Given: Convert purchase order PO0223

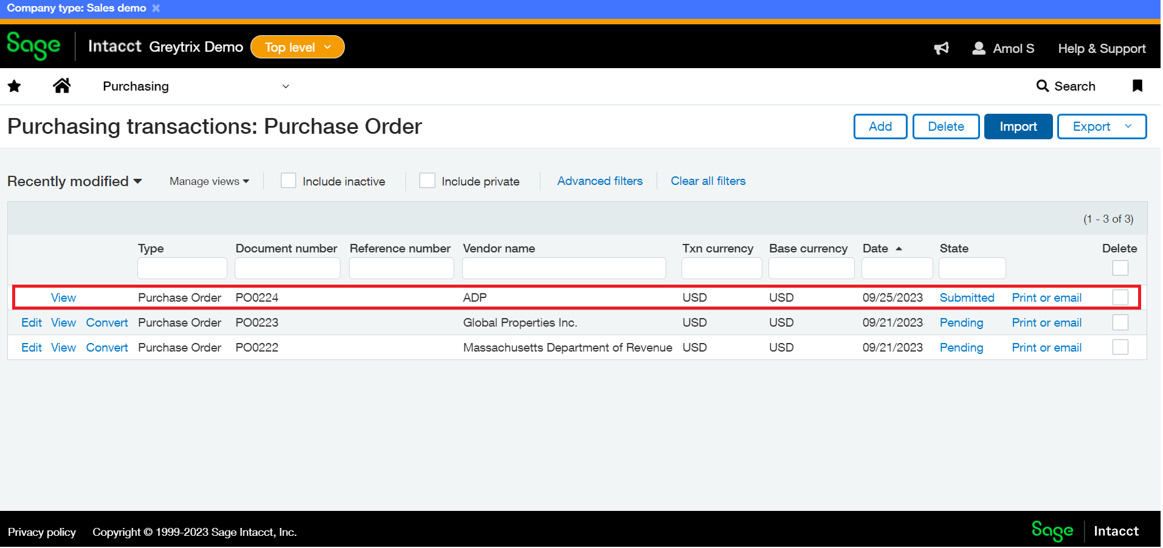Looking at the screenshot, I should (107, 322).
